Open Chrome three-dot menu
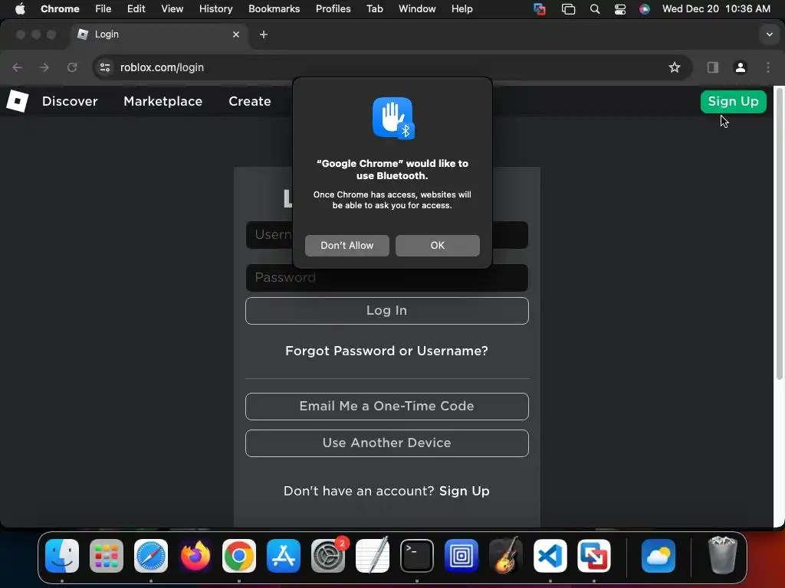Screen dimensions: 785x588 (x=768, y=67)
